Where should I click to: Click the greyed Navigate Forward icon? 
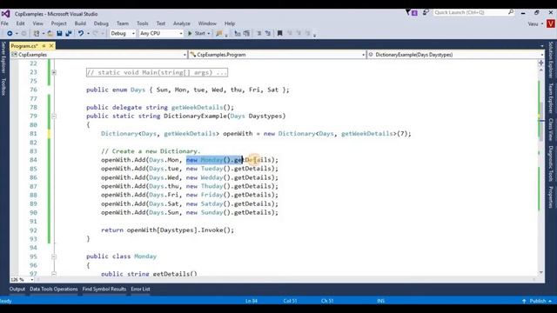[23, 33]
